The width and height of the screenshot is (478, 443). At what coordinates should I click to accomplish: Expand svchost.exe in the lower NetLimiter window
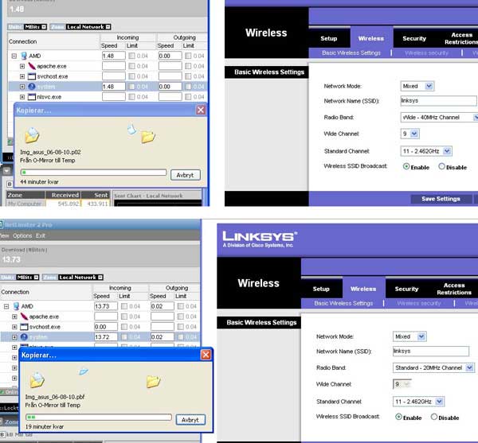[14, 327]
